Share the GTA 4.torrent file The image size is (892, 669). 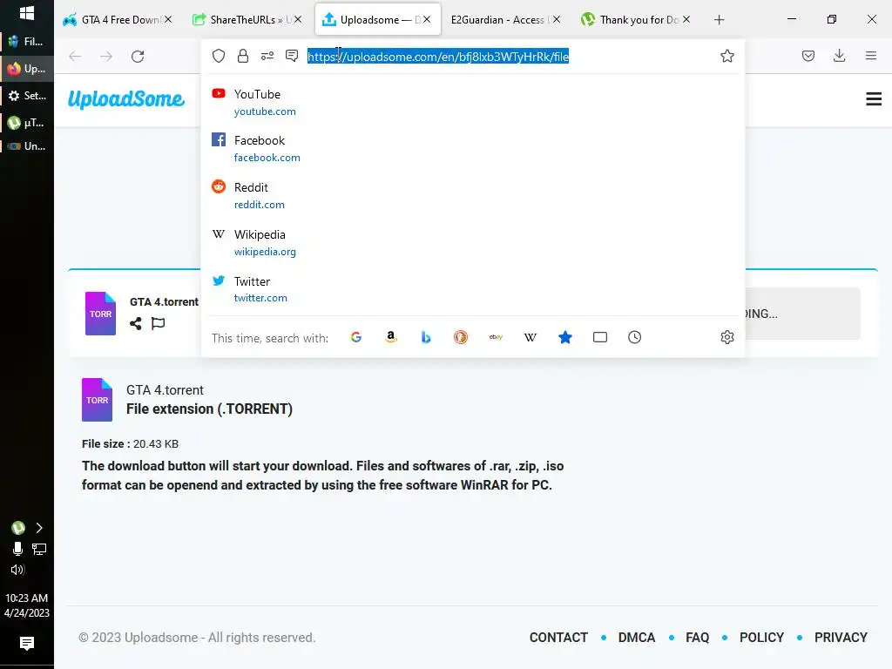[135, 324]
